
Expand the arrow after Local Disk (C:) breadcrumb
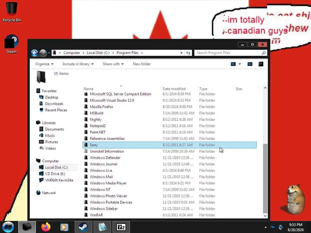coord(113,53)
